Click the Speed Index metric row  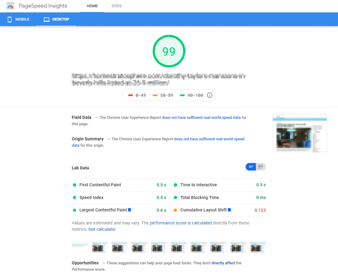(119, 198)
